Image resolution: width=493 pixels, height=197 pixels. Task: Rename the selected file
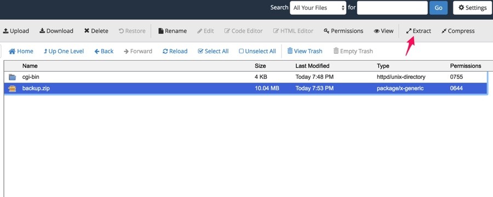coord(173,31)
